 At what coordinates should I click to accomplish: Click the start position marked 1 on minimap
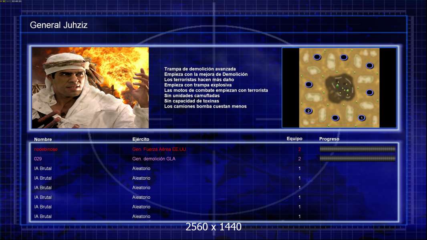tap(361, 118)
